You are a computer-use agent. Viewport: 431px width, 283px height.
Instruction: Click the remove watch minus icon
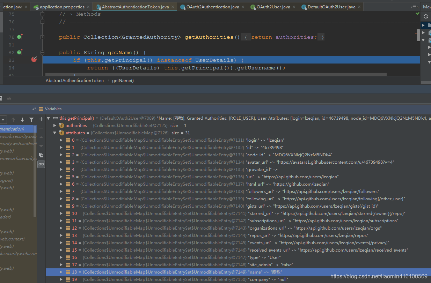[x=41, y=128]
